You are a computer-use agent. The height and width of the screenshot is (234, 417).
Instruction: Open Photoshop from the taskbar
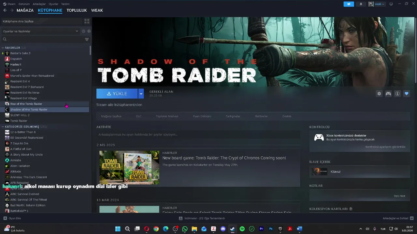[271, 229]
